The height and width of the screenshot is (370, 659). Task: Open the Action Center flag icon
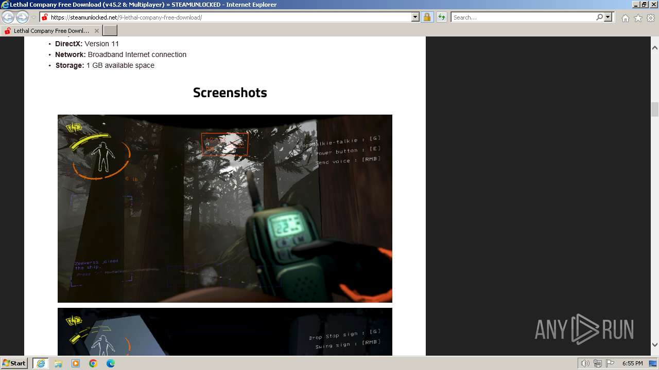[610, 363]
